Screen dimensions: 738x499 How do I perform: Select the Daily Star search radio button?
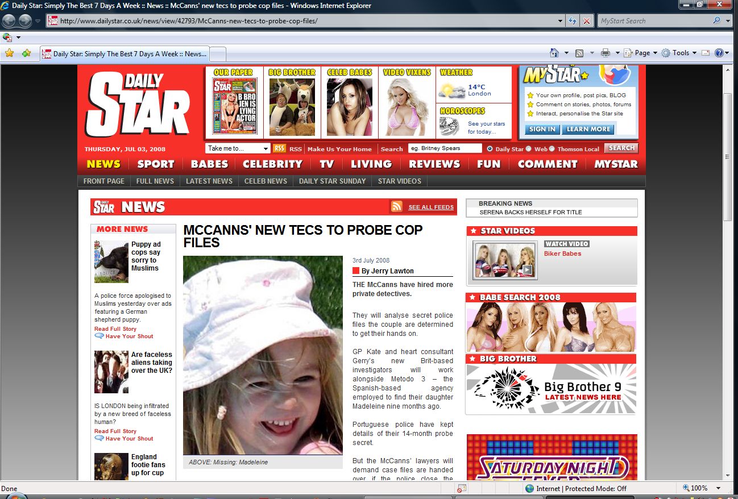point(490,149)
